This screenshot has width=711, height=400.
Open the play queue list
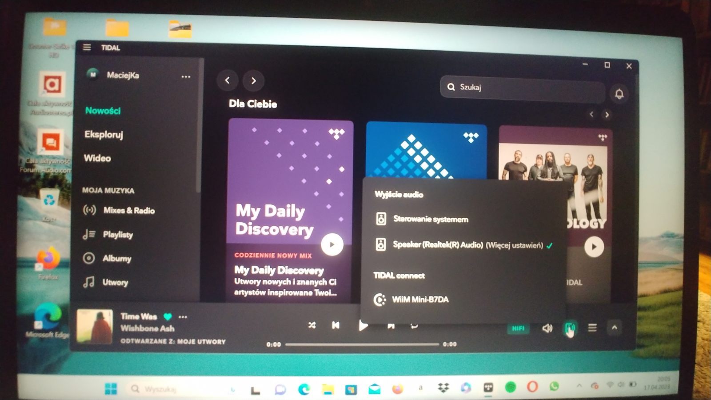592,328
